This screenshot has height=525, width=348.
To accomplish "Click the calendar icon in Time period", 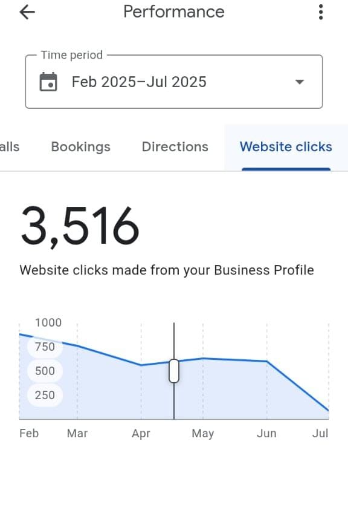I will point(48,82).
